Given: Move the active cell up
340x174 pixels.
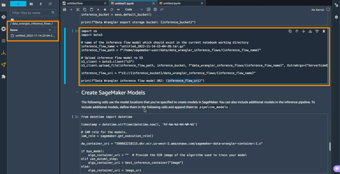Looking at the screenshot, I should [297, 31].
